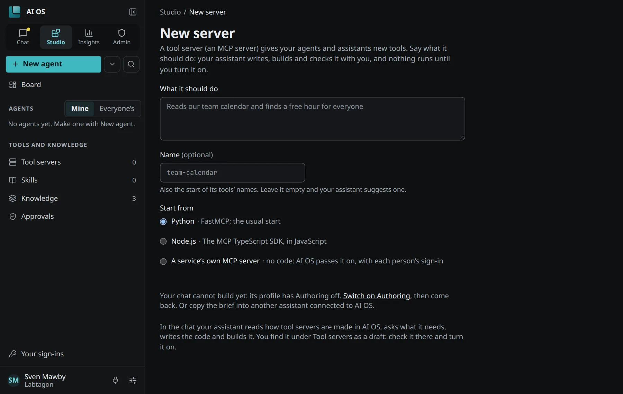Click the Name input field
Screen dimensions: 623x394
tap(232, 172)
